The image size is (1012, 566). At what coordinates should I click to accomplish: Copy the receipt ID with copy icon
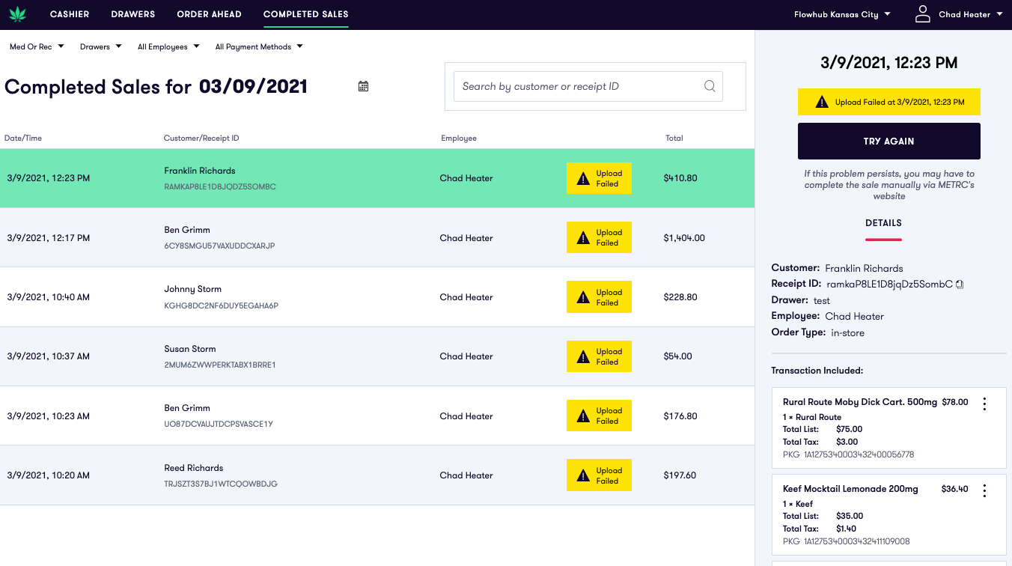(960, 284)
